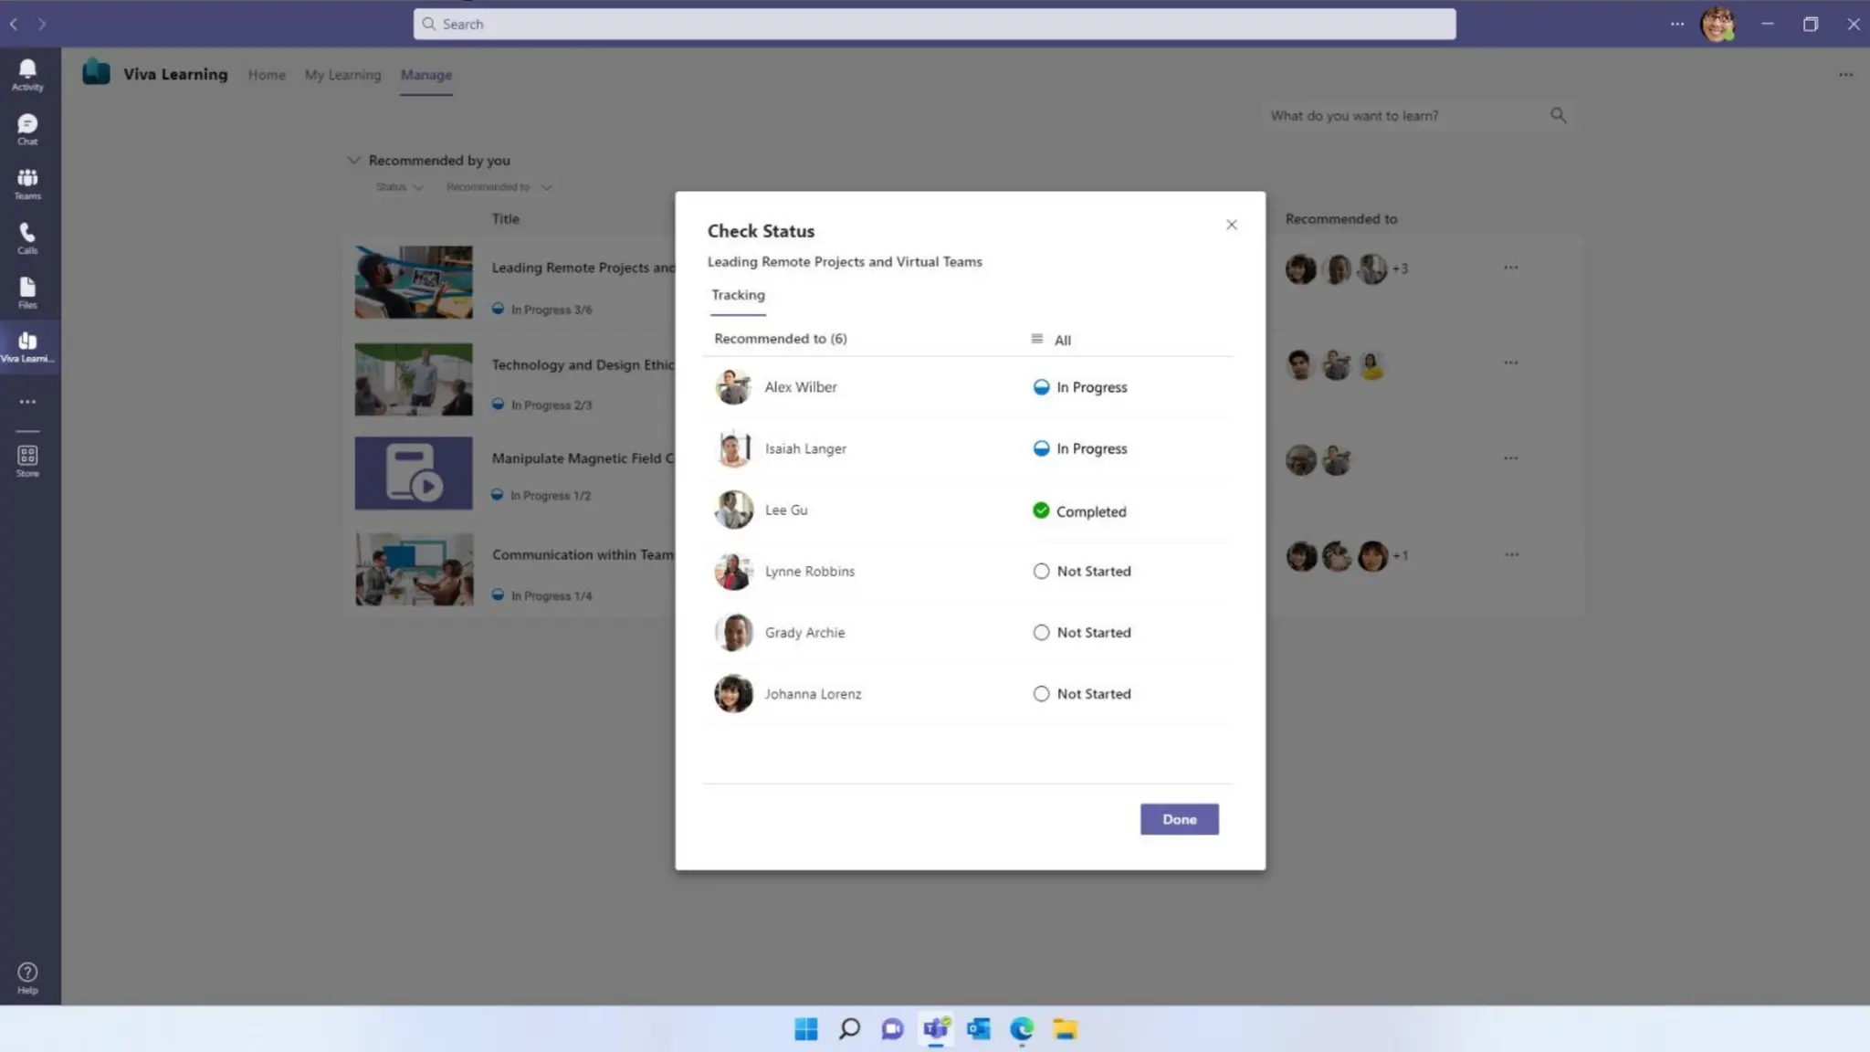Viewport: 1870px width, 1052px height.
Task: Click the learning search magnifier icon
Action: (x=1558, y=115)
